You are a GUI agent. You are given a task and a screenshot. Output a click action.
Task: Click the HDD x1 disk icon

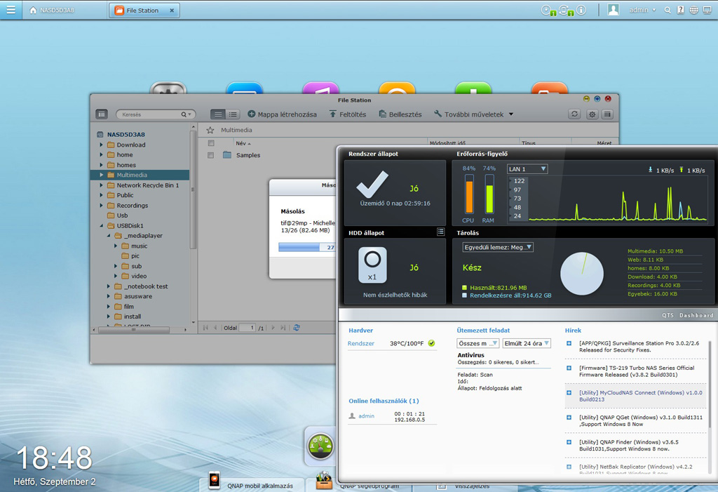pos(372,265)
